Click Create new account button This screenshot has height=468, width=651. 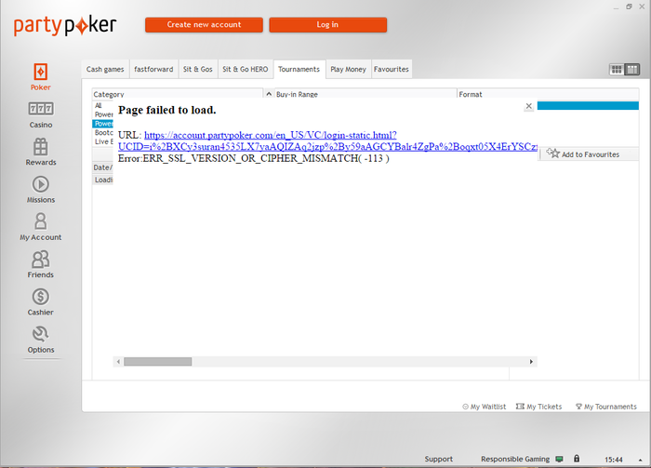click(204, 24)
